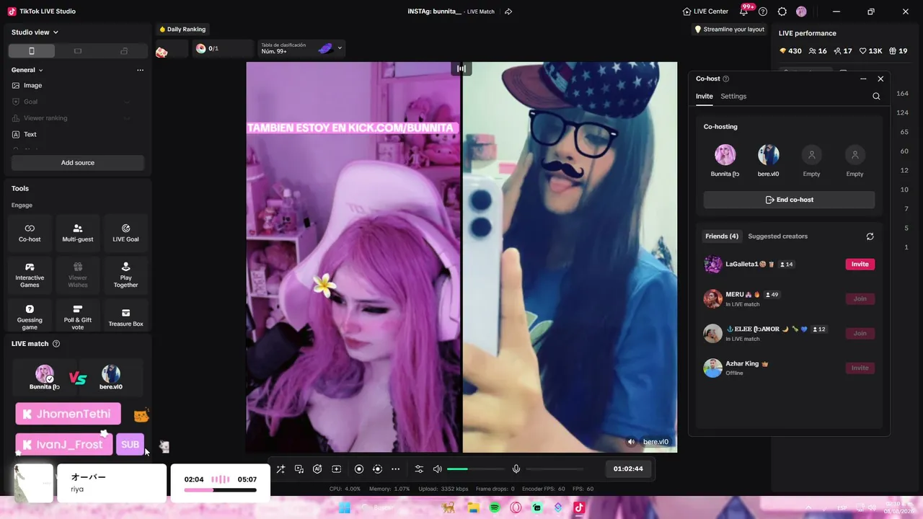
Task: Open Poll & Gift vote tool
Action: [78, 317]
